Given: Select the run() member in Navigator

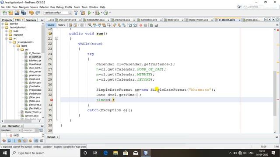Looking at the screenshot, I should point(16,135).
